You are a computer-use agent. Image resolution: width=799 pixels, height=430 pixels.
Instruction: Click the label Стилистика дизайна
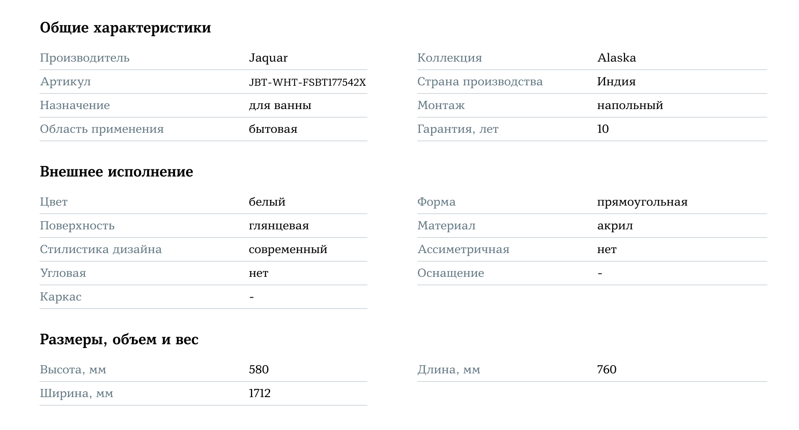pyautogui.click(x=101, y=249)
